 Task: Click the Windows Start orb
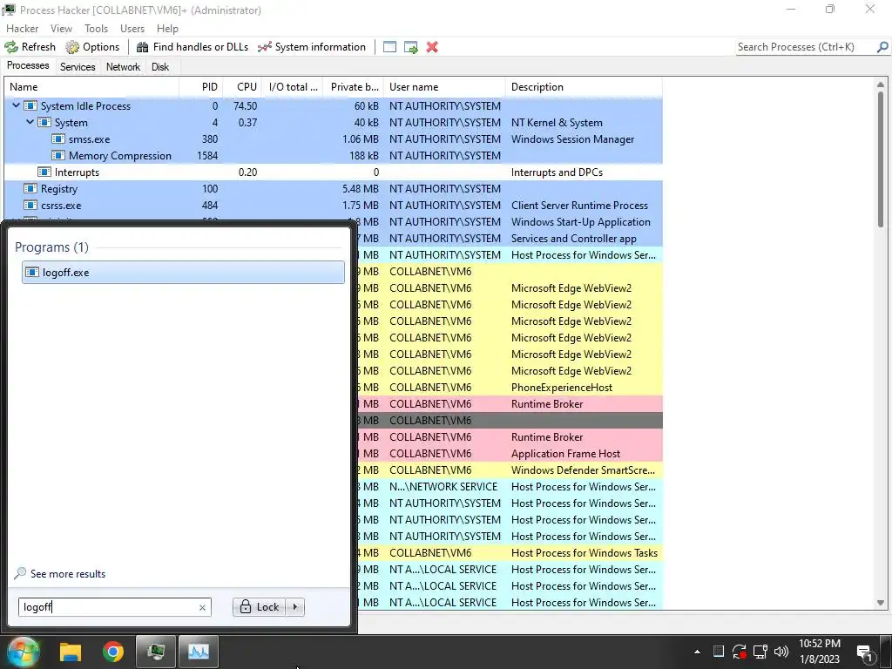[x=24, y=652]
